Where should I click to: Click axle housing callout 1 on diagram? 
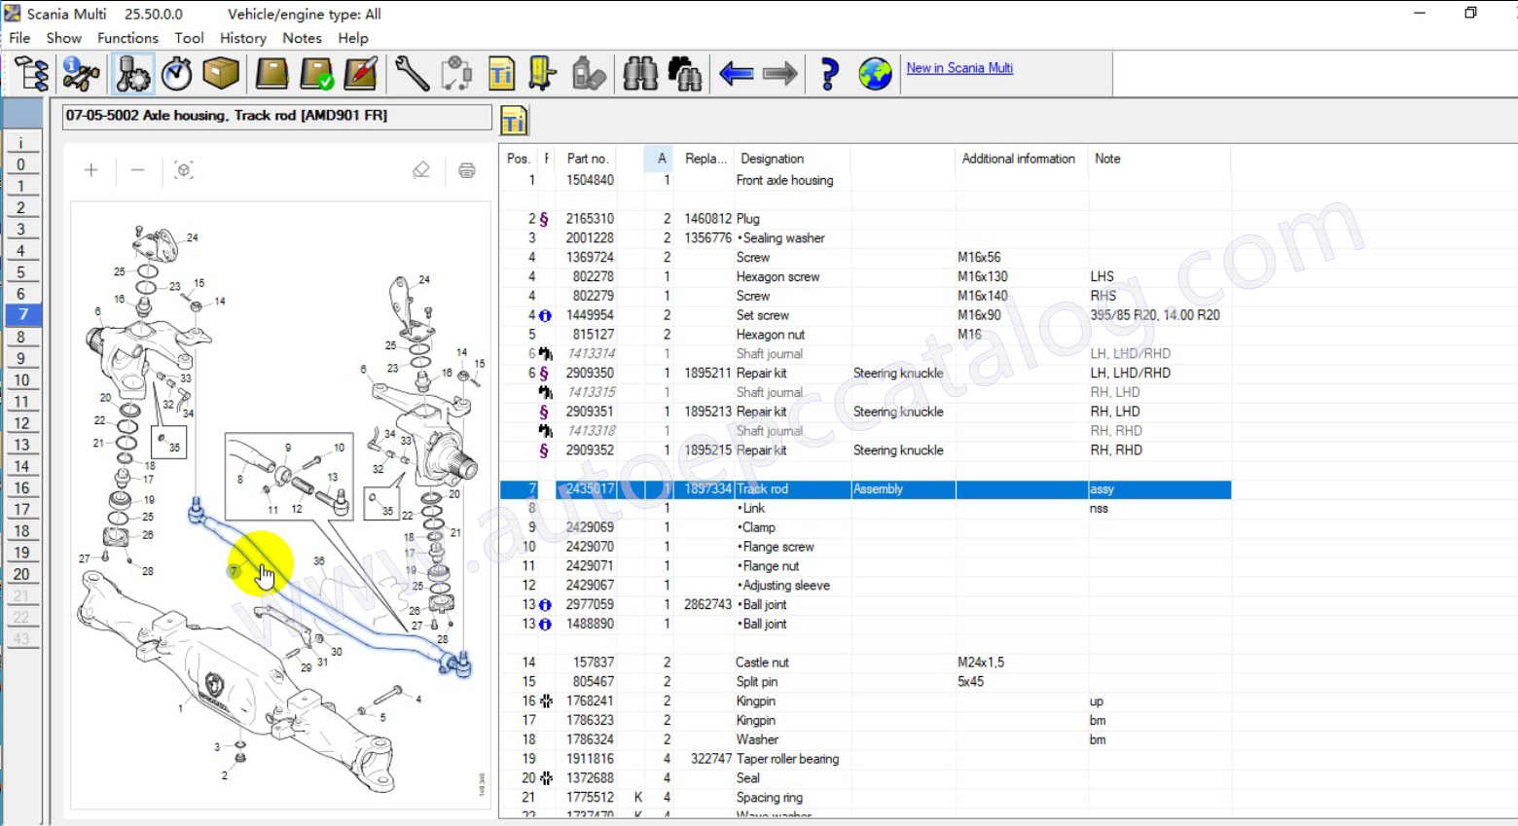(180, 708)
